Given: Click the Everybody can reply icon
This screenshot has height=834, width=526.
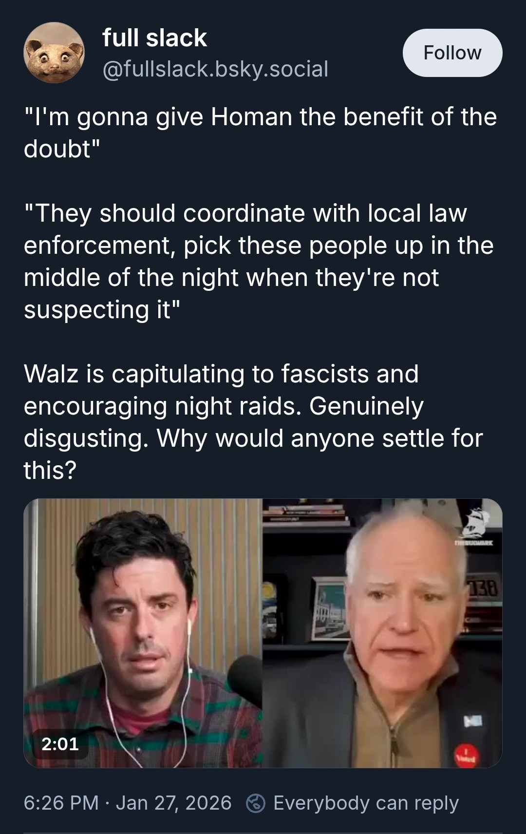Looking at the screenshot, I should point(256,803).
